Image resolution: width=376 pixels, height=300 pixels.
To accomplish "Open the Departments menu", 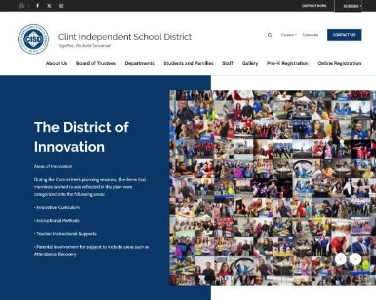I will 139,63.
